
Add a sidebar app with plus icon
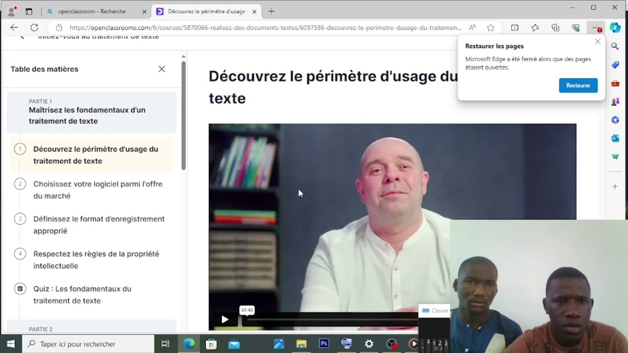tap(615, 186)
